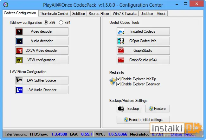Select the x86 ffdshow radio button

pyautogui.click(x=46, y=23)
